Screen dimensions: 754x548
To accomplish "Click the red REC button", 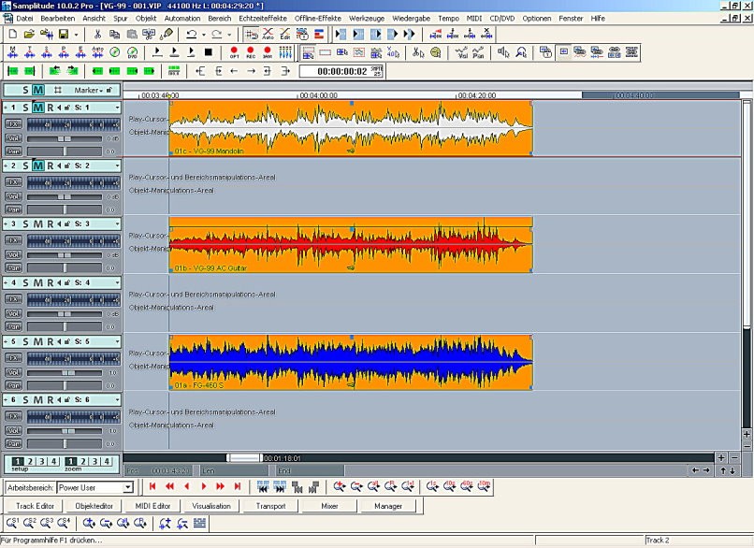I will coord(250,52).
